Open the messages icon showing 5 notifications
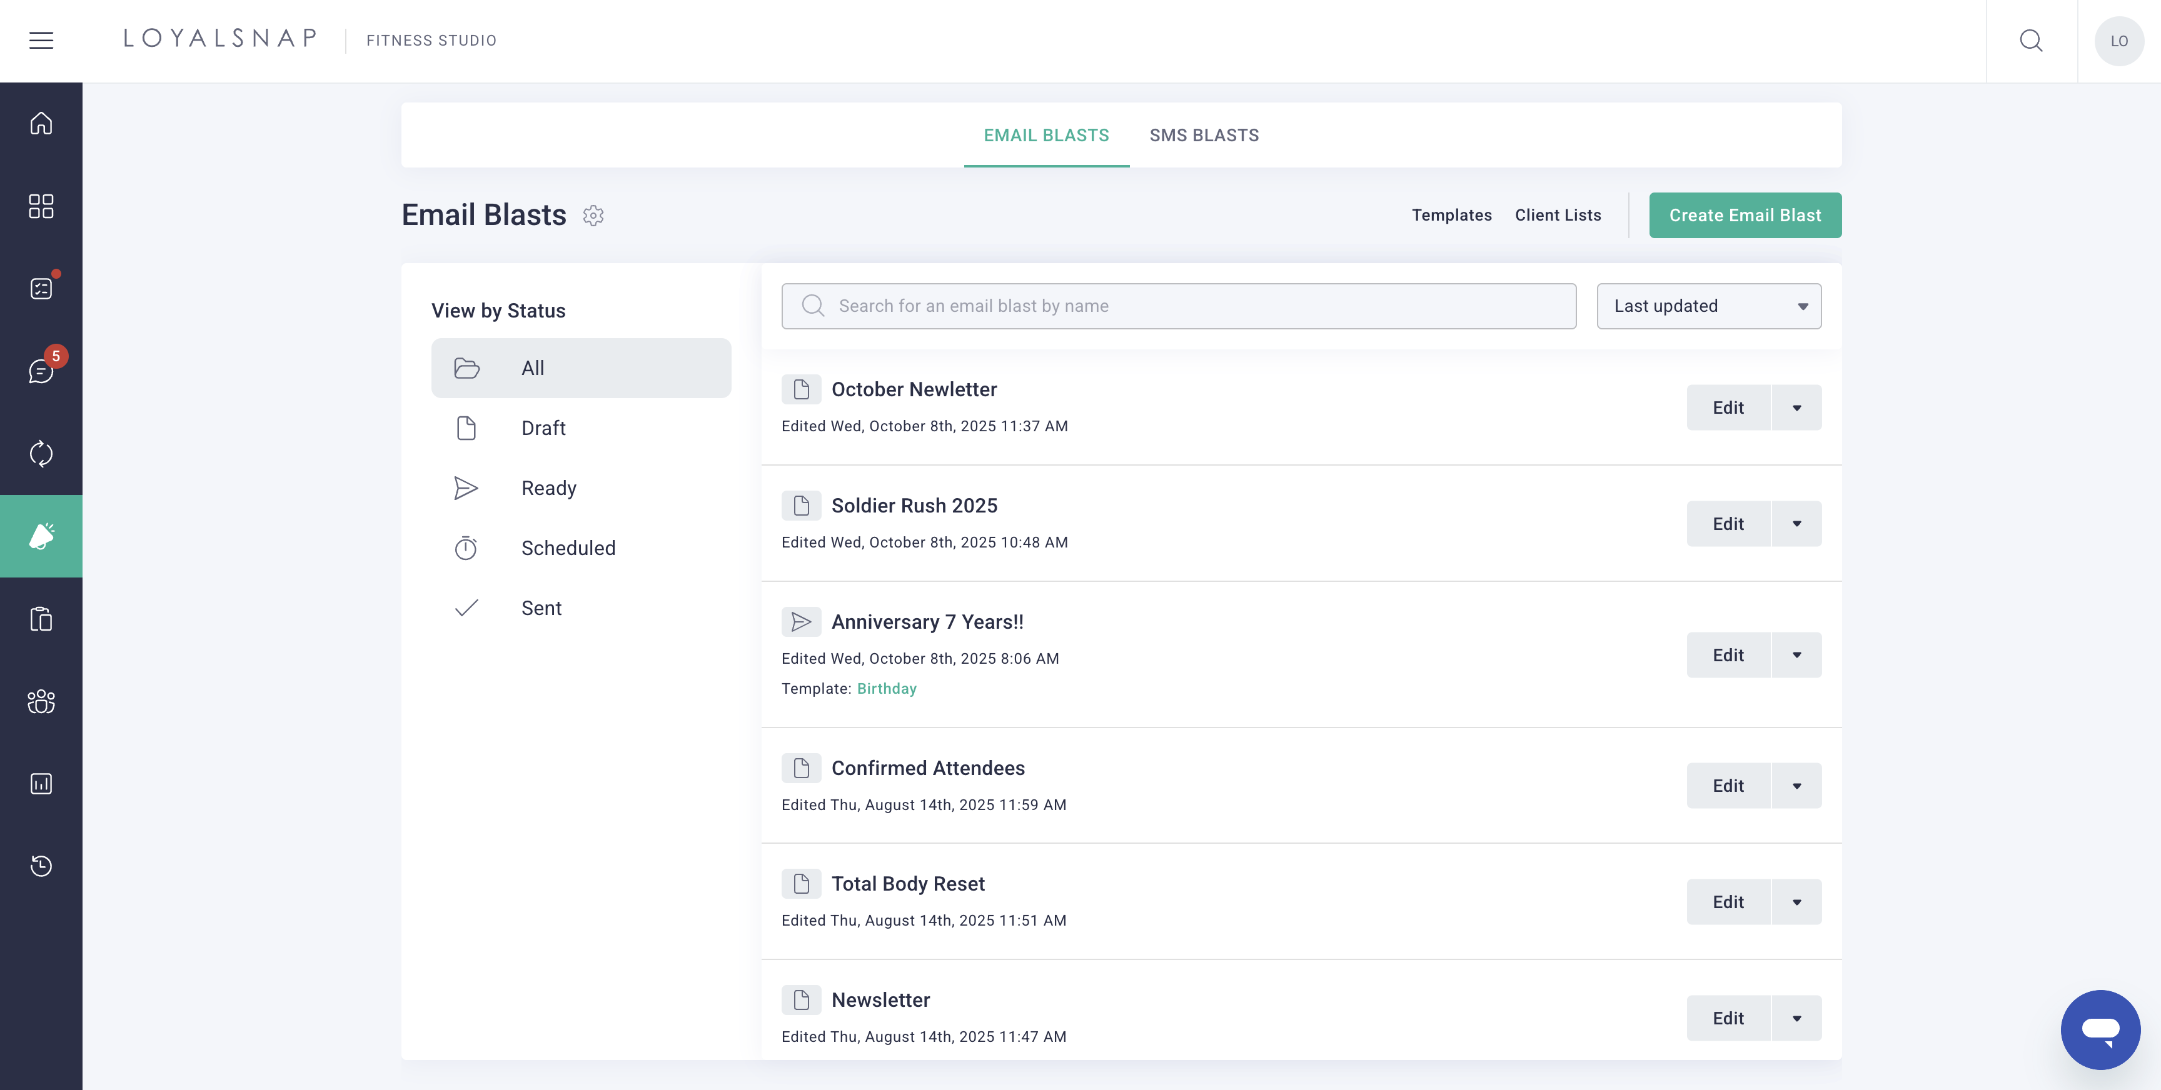This screenshot has width=2161, height=1090. pyautogui.click(x=41, y=371)
